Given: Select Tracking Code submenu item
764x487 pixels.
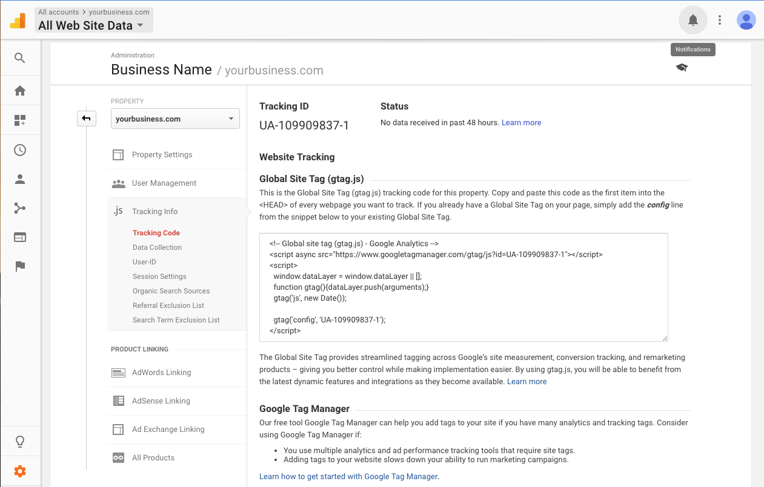Looking at the screenshot, I should point(156,233).
